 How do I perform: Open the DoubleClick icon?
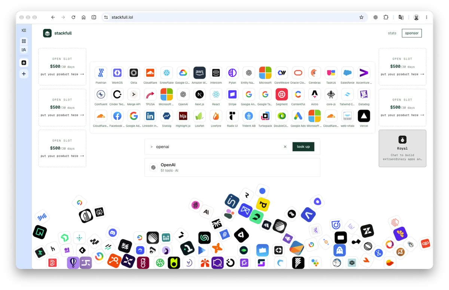point(282,116)
